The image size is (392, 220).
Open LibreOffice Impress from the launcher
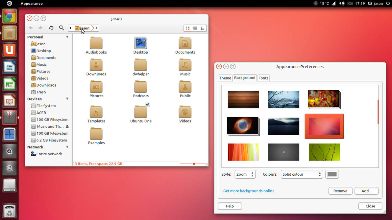(10, 100)
